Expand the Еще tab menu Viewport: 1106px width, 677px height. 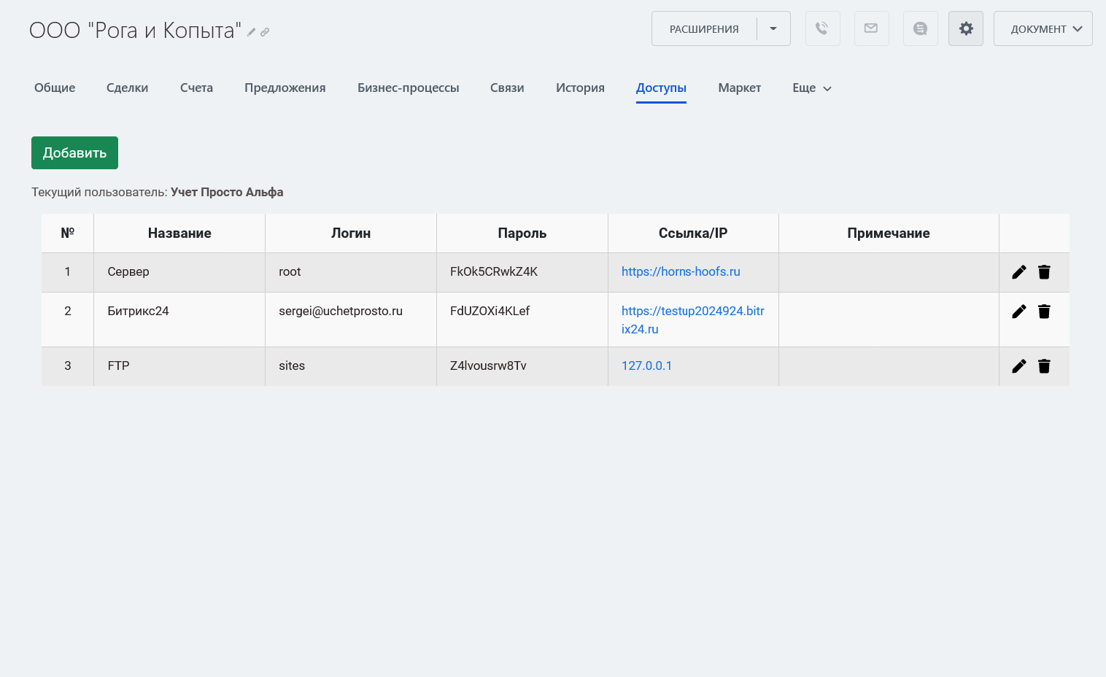pos(811,88)
